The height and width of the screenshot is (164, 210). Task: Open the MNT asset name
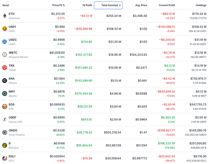click(12, 92)
